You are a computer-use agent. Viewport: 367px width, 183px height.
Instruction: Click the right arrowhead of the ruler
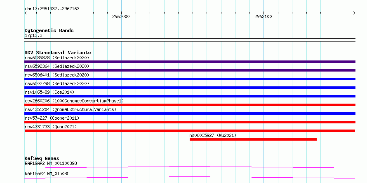click(x=354, y=13)
